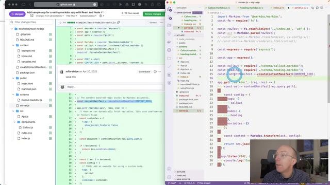The width and height of the screenshot is (330, 185).
Task: Copy the server.js file path on GitHub
Action: click(119, 23)
